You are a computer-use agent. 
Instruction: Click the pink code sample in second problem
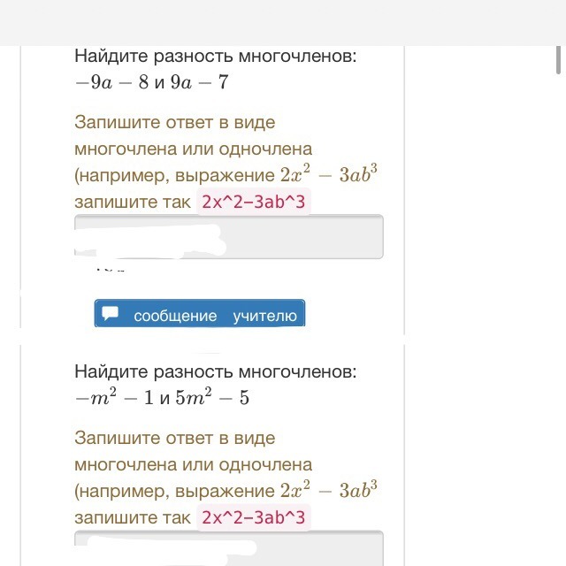tap(254, 517)
